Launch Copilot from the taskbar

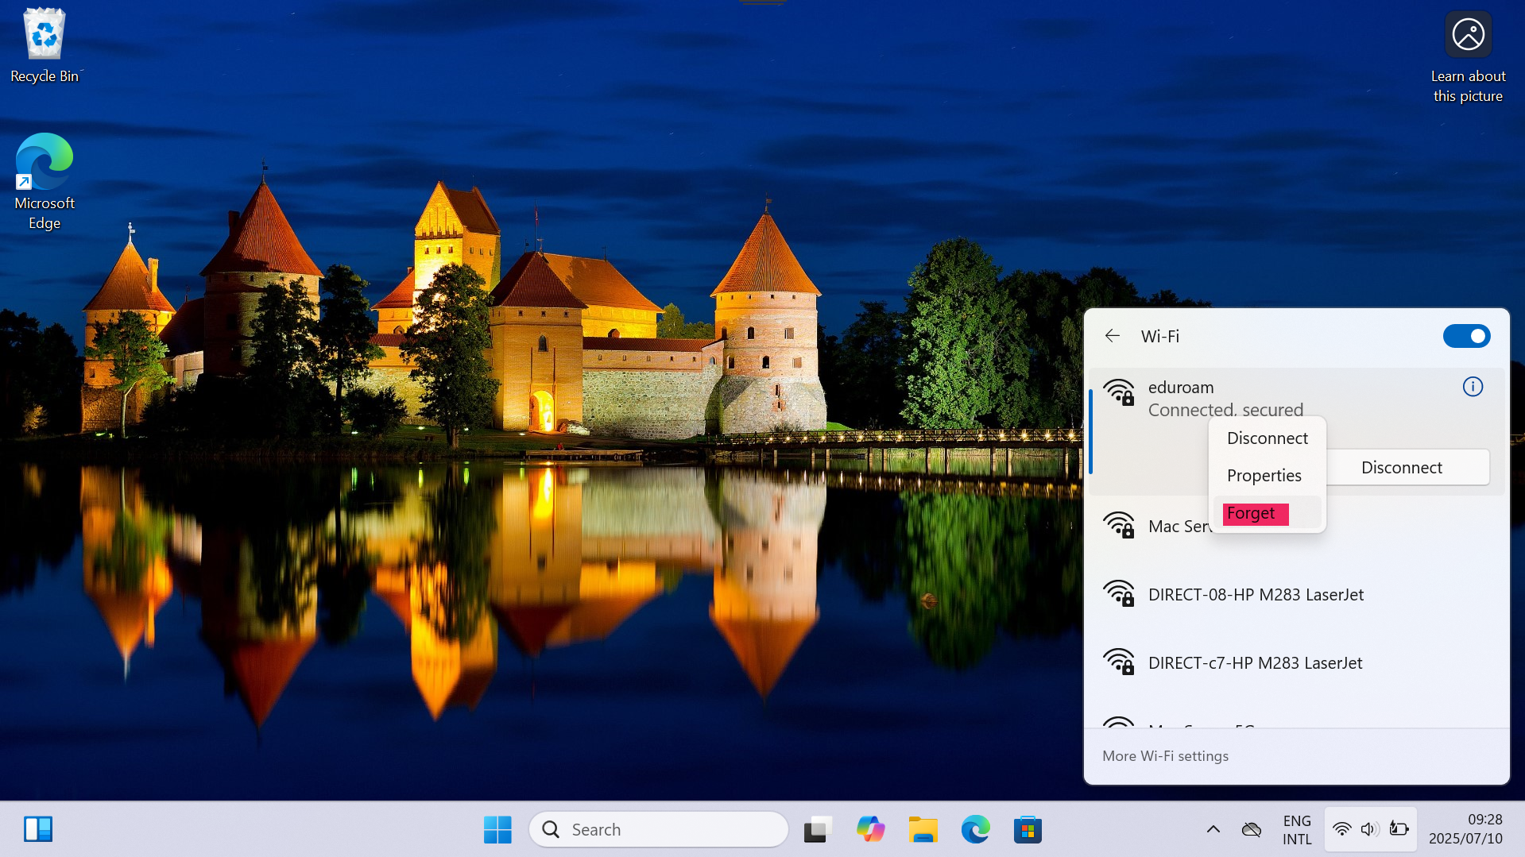(x=870, y=830)
